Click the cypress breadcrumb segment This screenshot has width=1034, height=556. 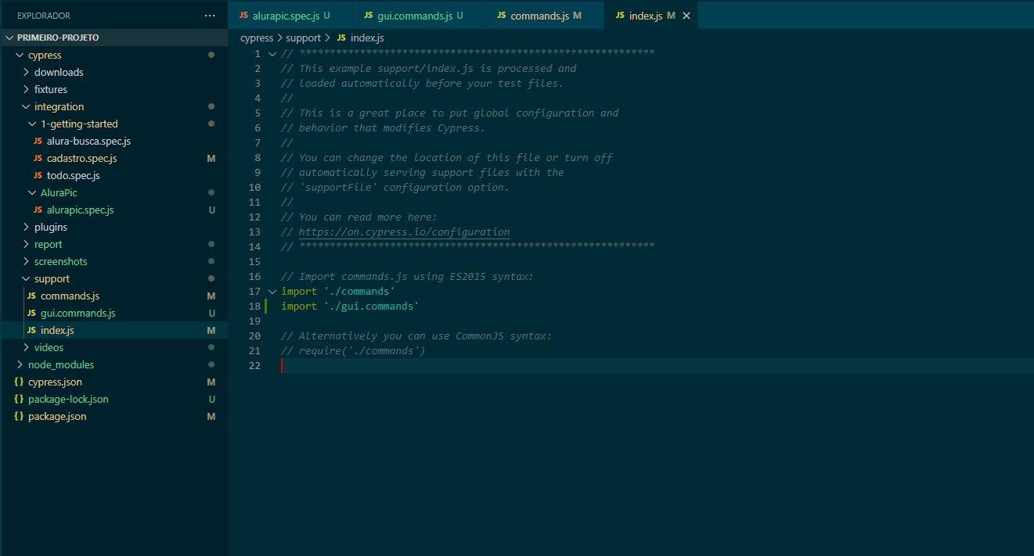(x=257, y=38)
